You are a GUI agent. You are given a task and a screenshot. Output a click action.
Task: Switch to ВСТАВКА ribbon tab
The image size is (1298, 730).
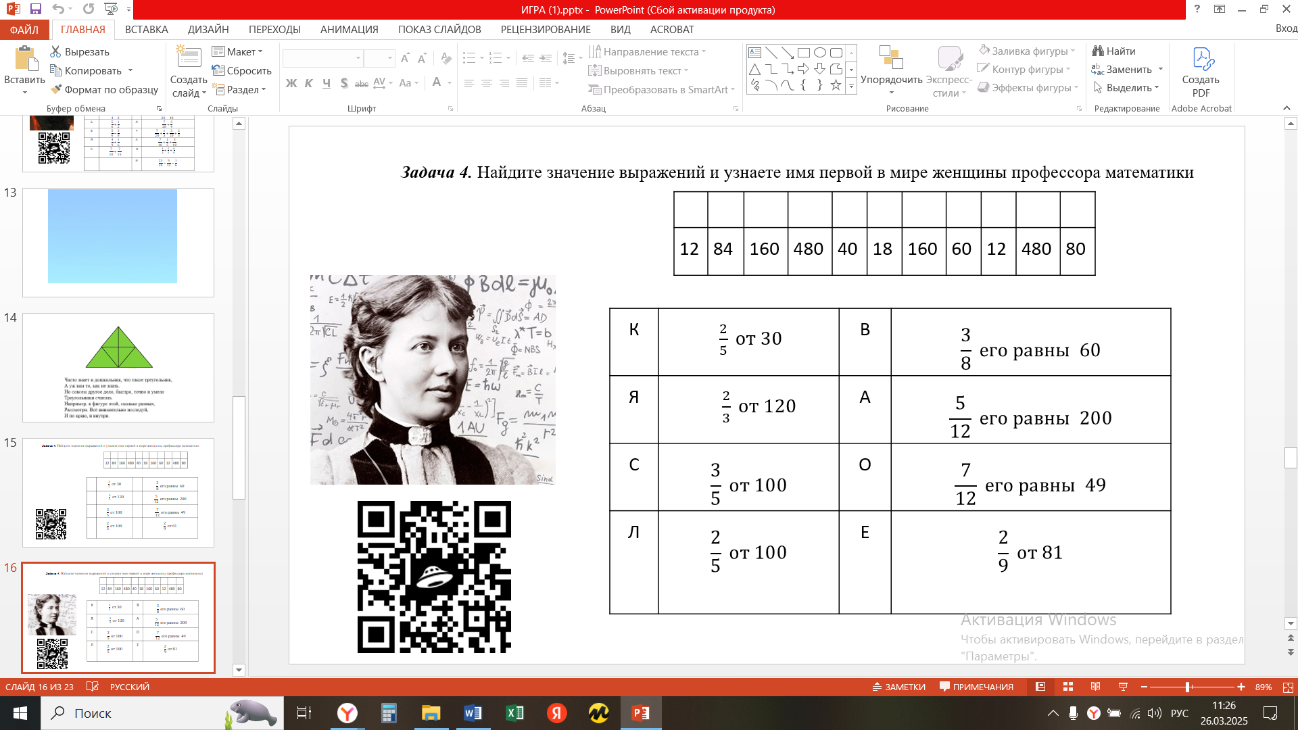147,30
